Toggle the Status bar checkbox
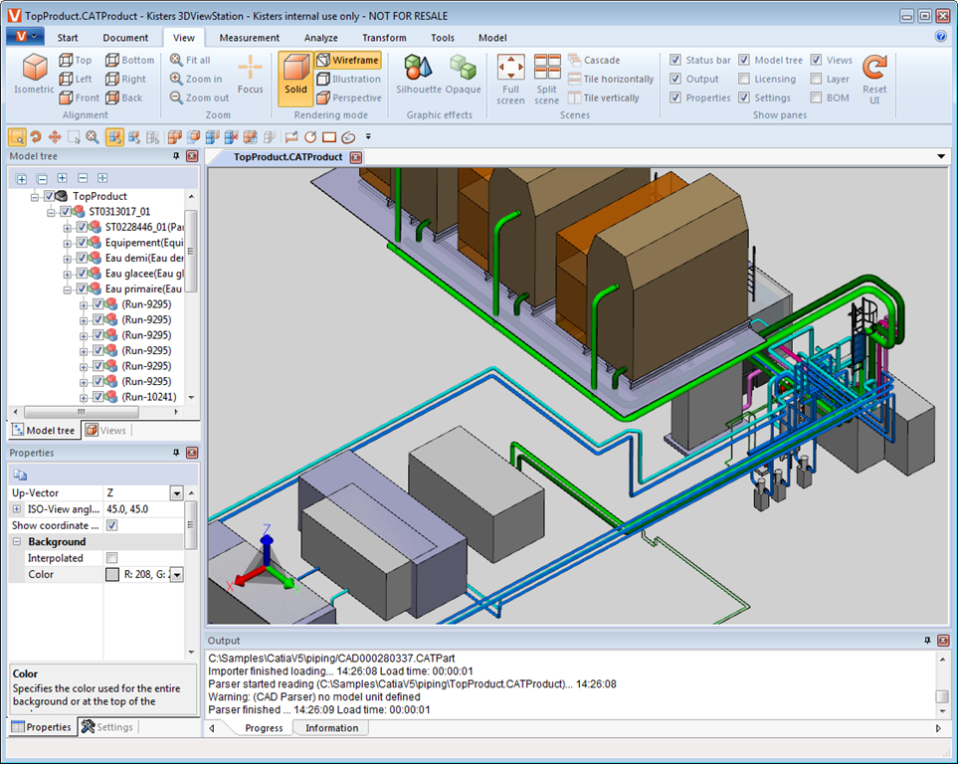The width and height of the screenshot is (958, 764). pos(676,61)
